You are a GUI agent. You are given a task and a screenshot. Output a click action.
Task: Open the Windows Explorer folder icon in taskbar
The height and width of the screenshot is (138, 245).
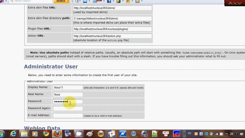click(24, 134)
